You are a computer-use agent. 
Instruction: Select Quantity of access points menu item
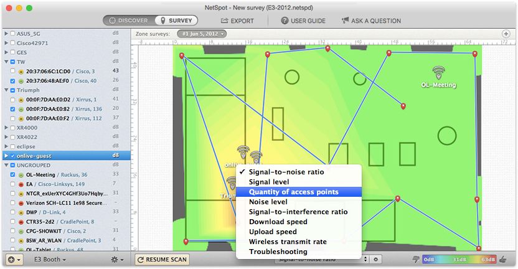coord(299,192)
